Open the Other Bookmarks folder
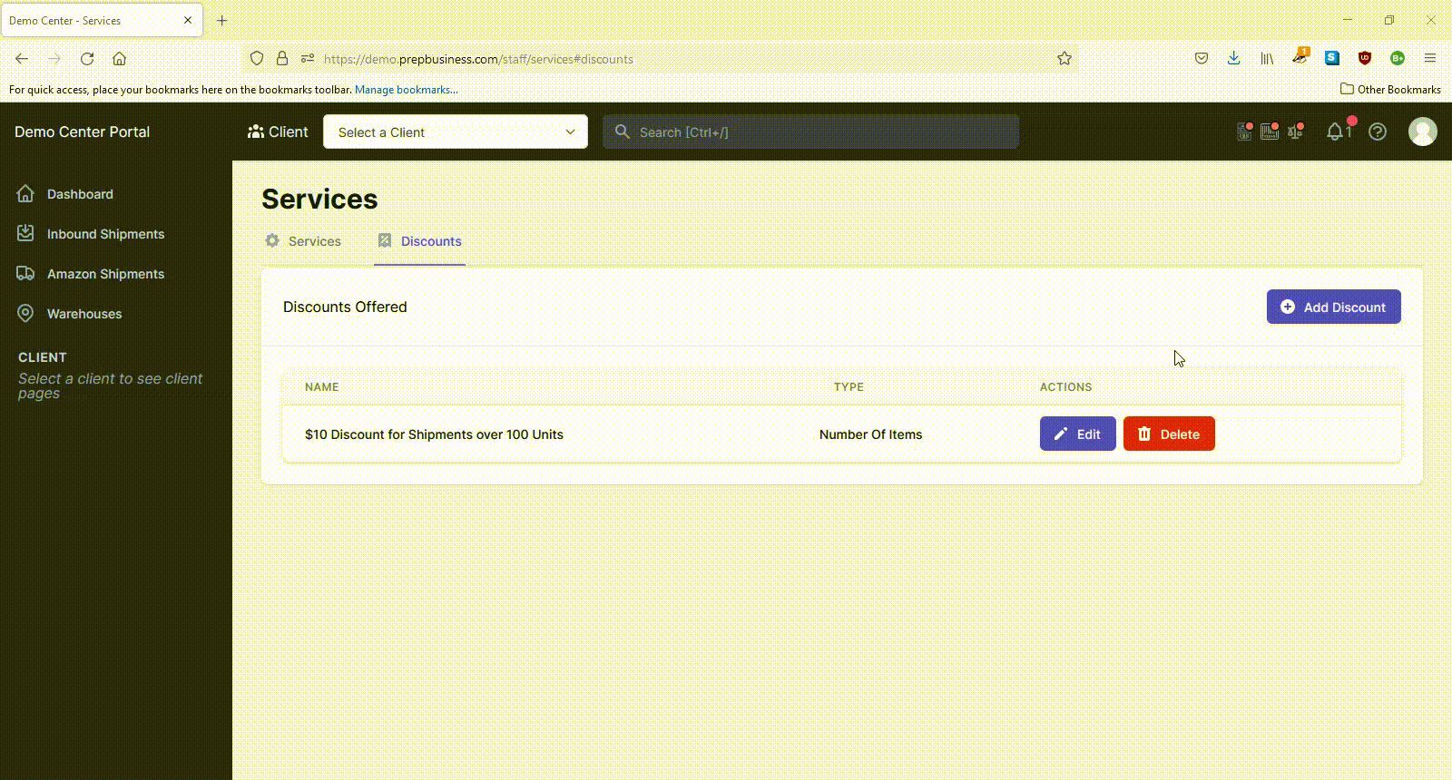This screenshot has width=1452, height=780. 1390,89
